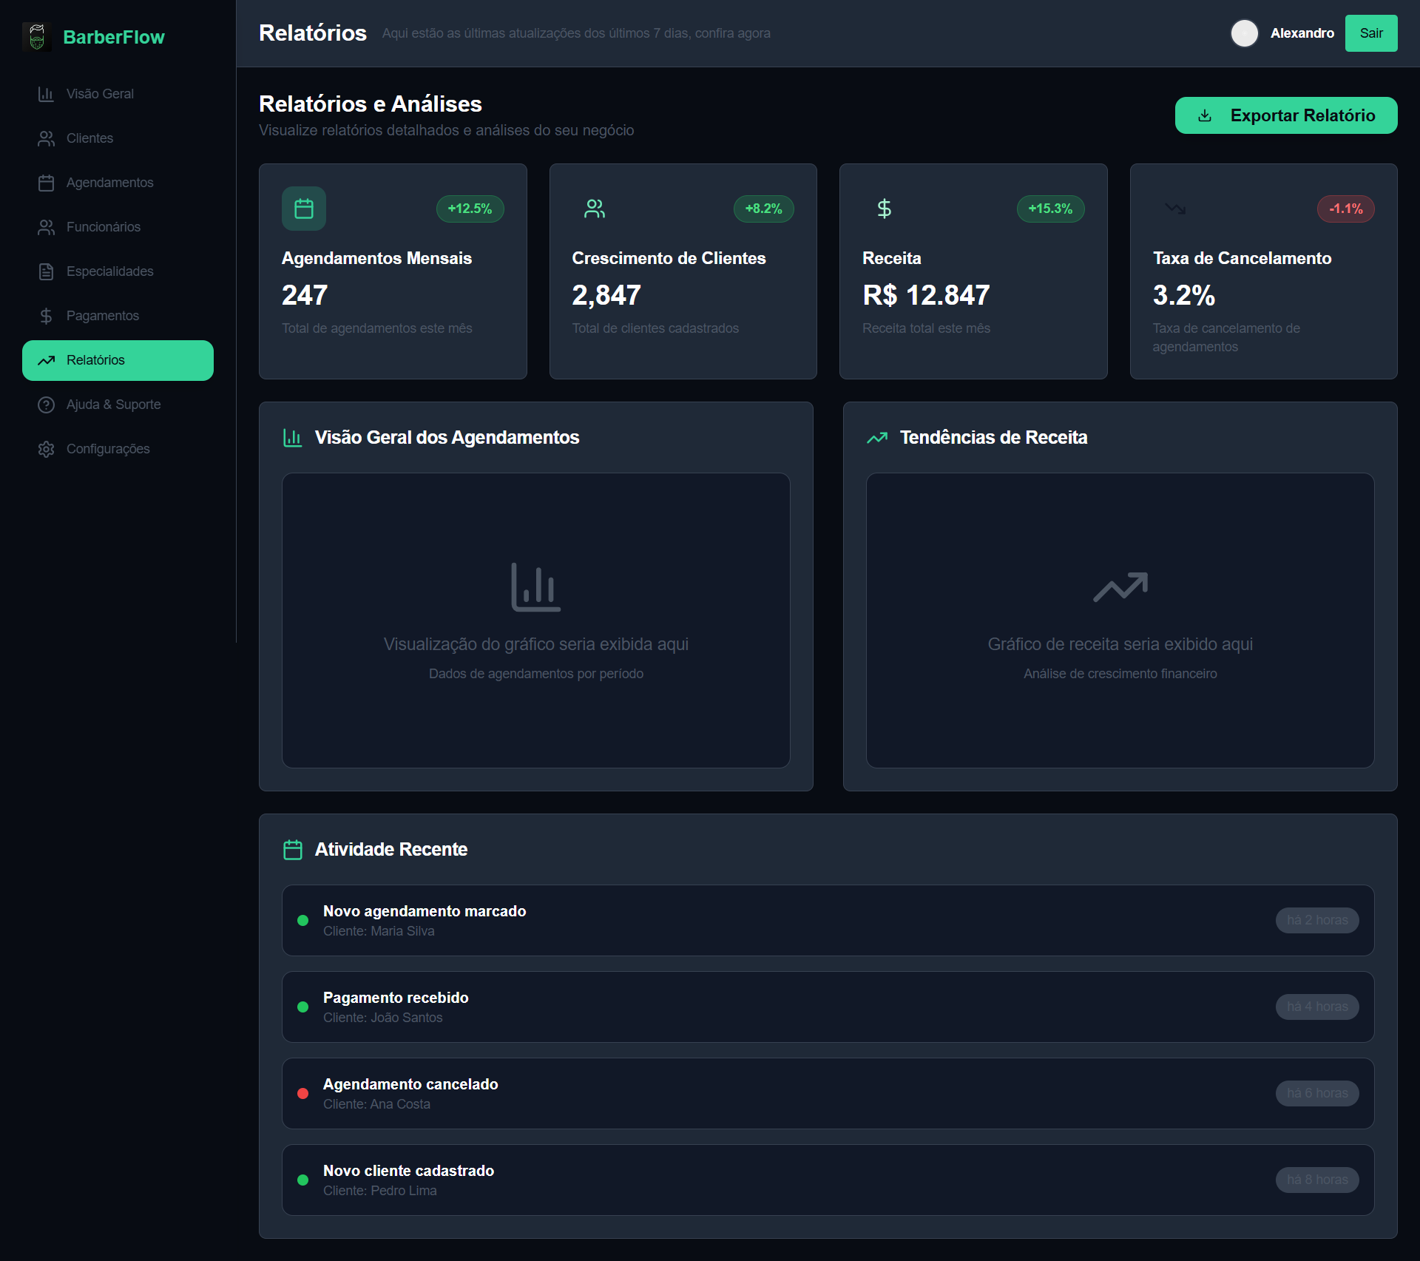
Task: Select the Visão Geral chart icon in sidebar
Action: click(x=46, y=94)
